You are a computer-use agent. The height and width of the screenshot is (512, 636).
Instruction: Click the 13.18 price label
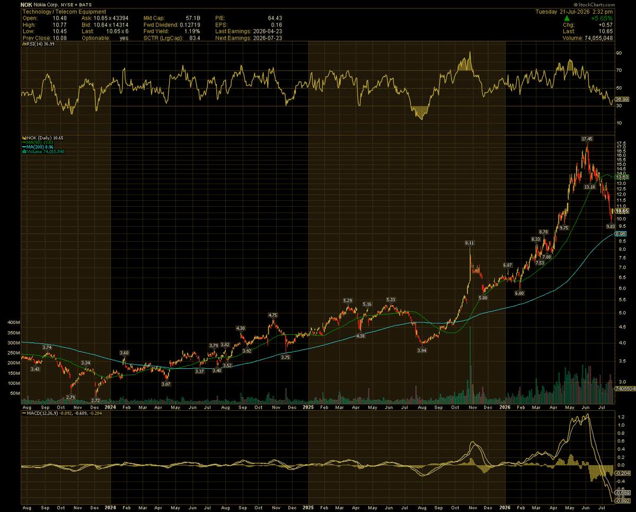coord(589,187)
